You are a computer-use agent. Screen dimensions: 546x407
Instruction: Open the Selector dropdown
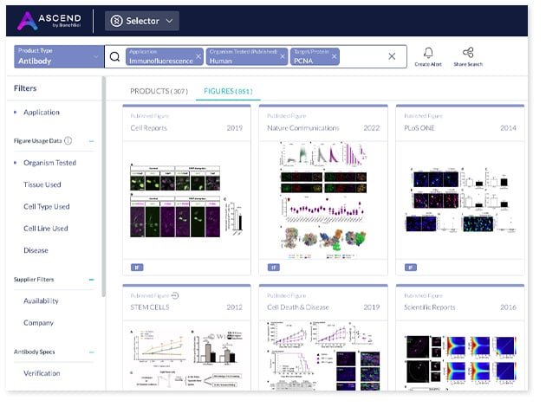pyautogui.click(x=141, y=20)
